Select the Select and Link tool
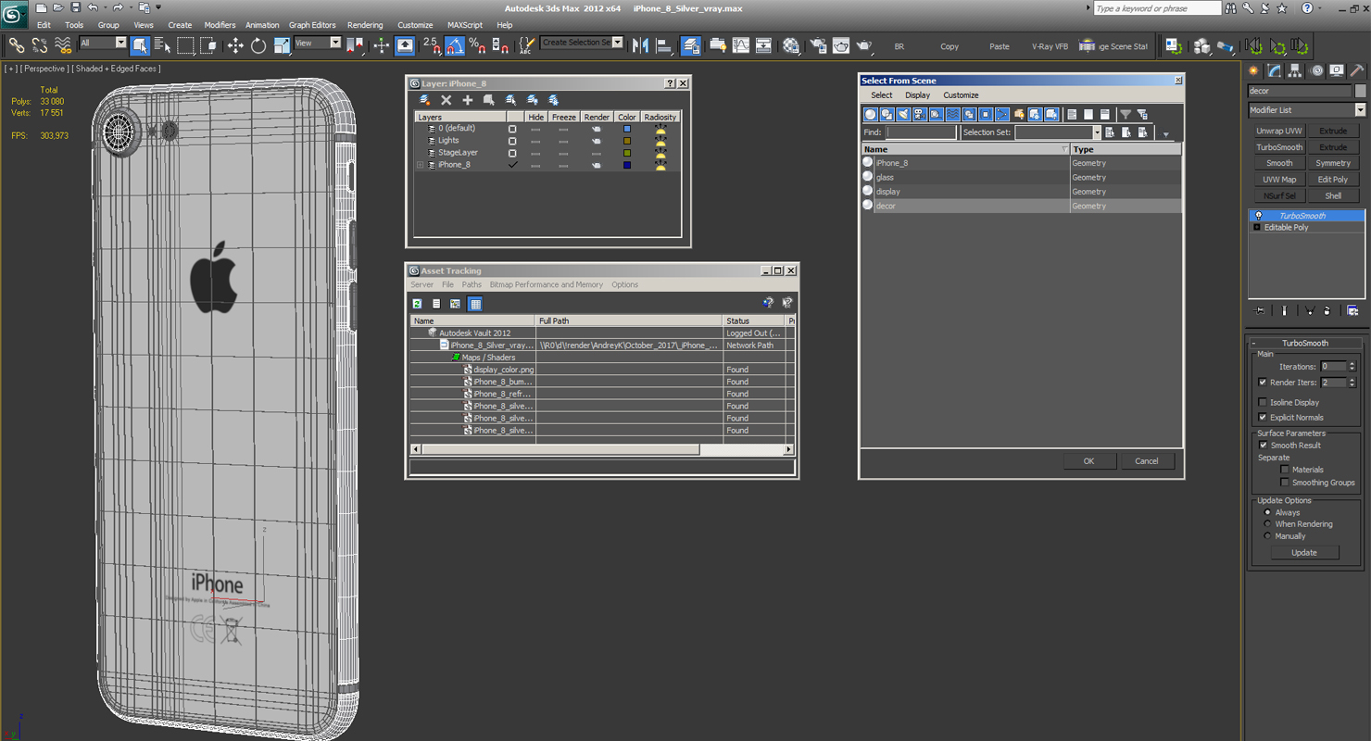The width and height of the screenshot is (1371, 741). point(17,44)
